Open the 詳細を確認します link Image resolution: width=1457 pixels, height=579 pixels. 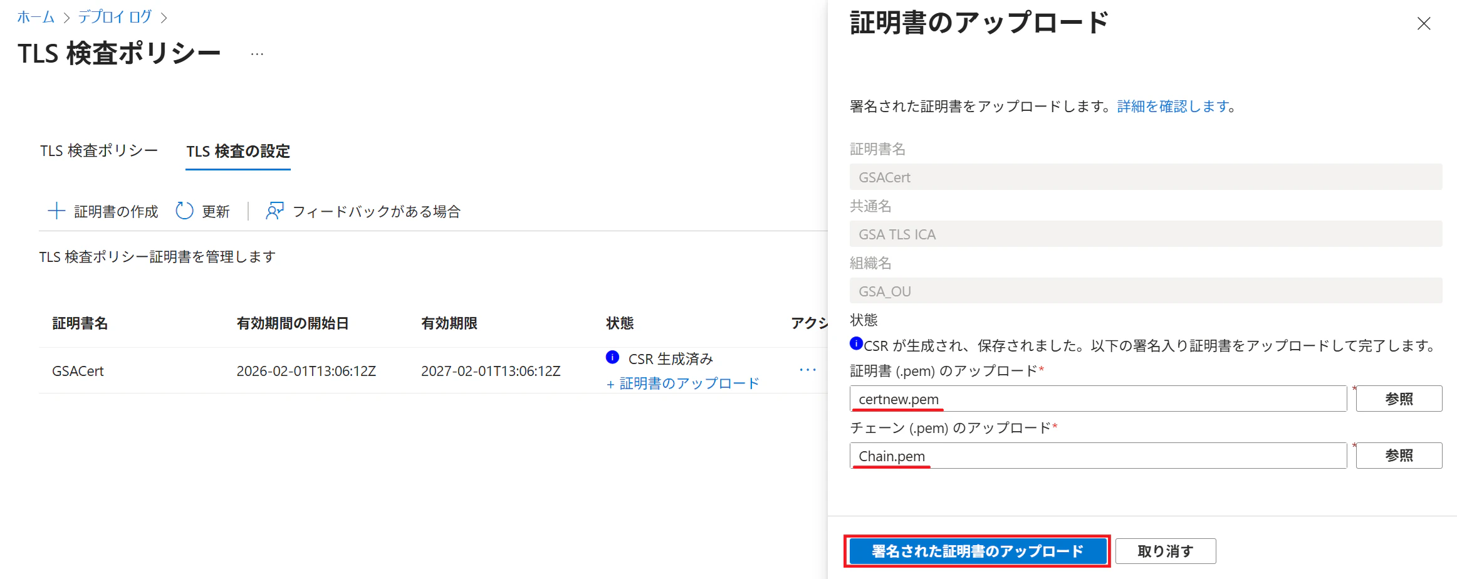[1173, 107]
